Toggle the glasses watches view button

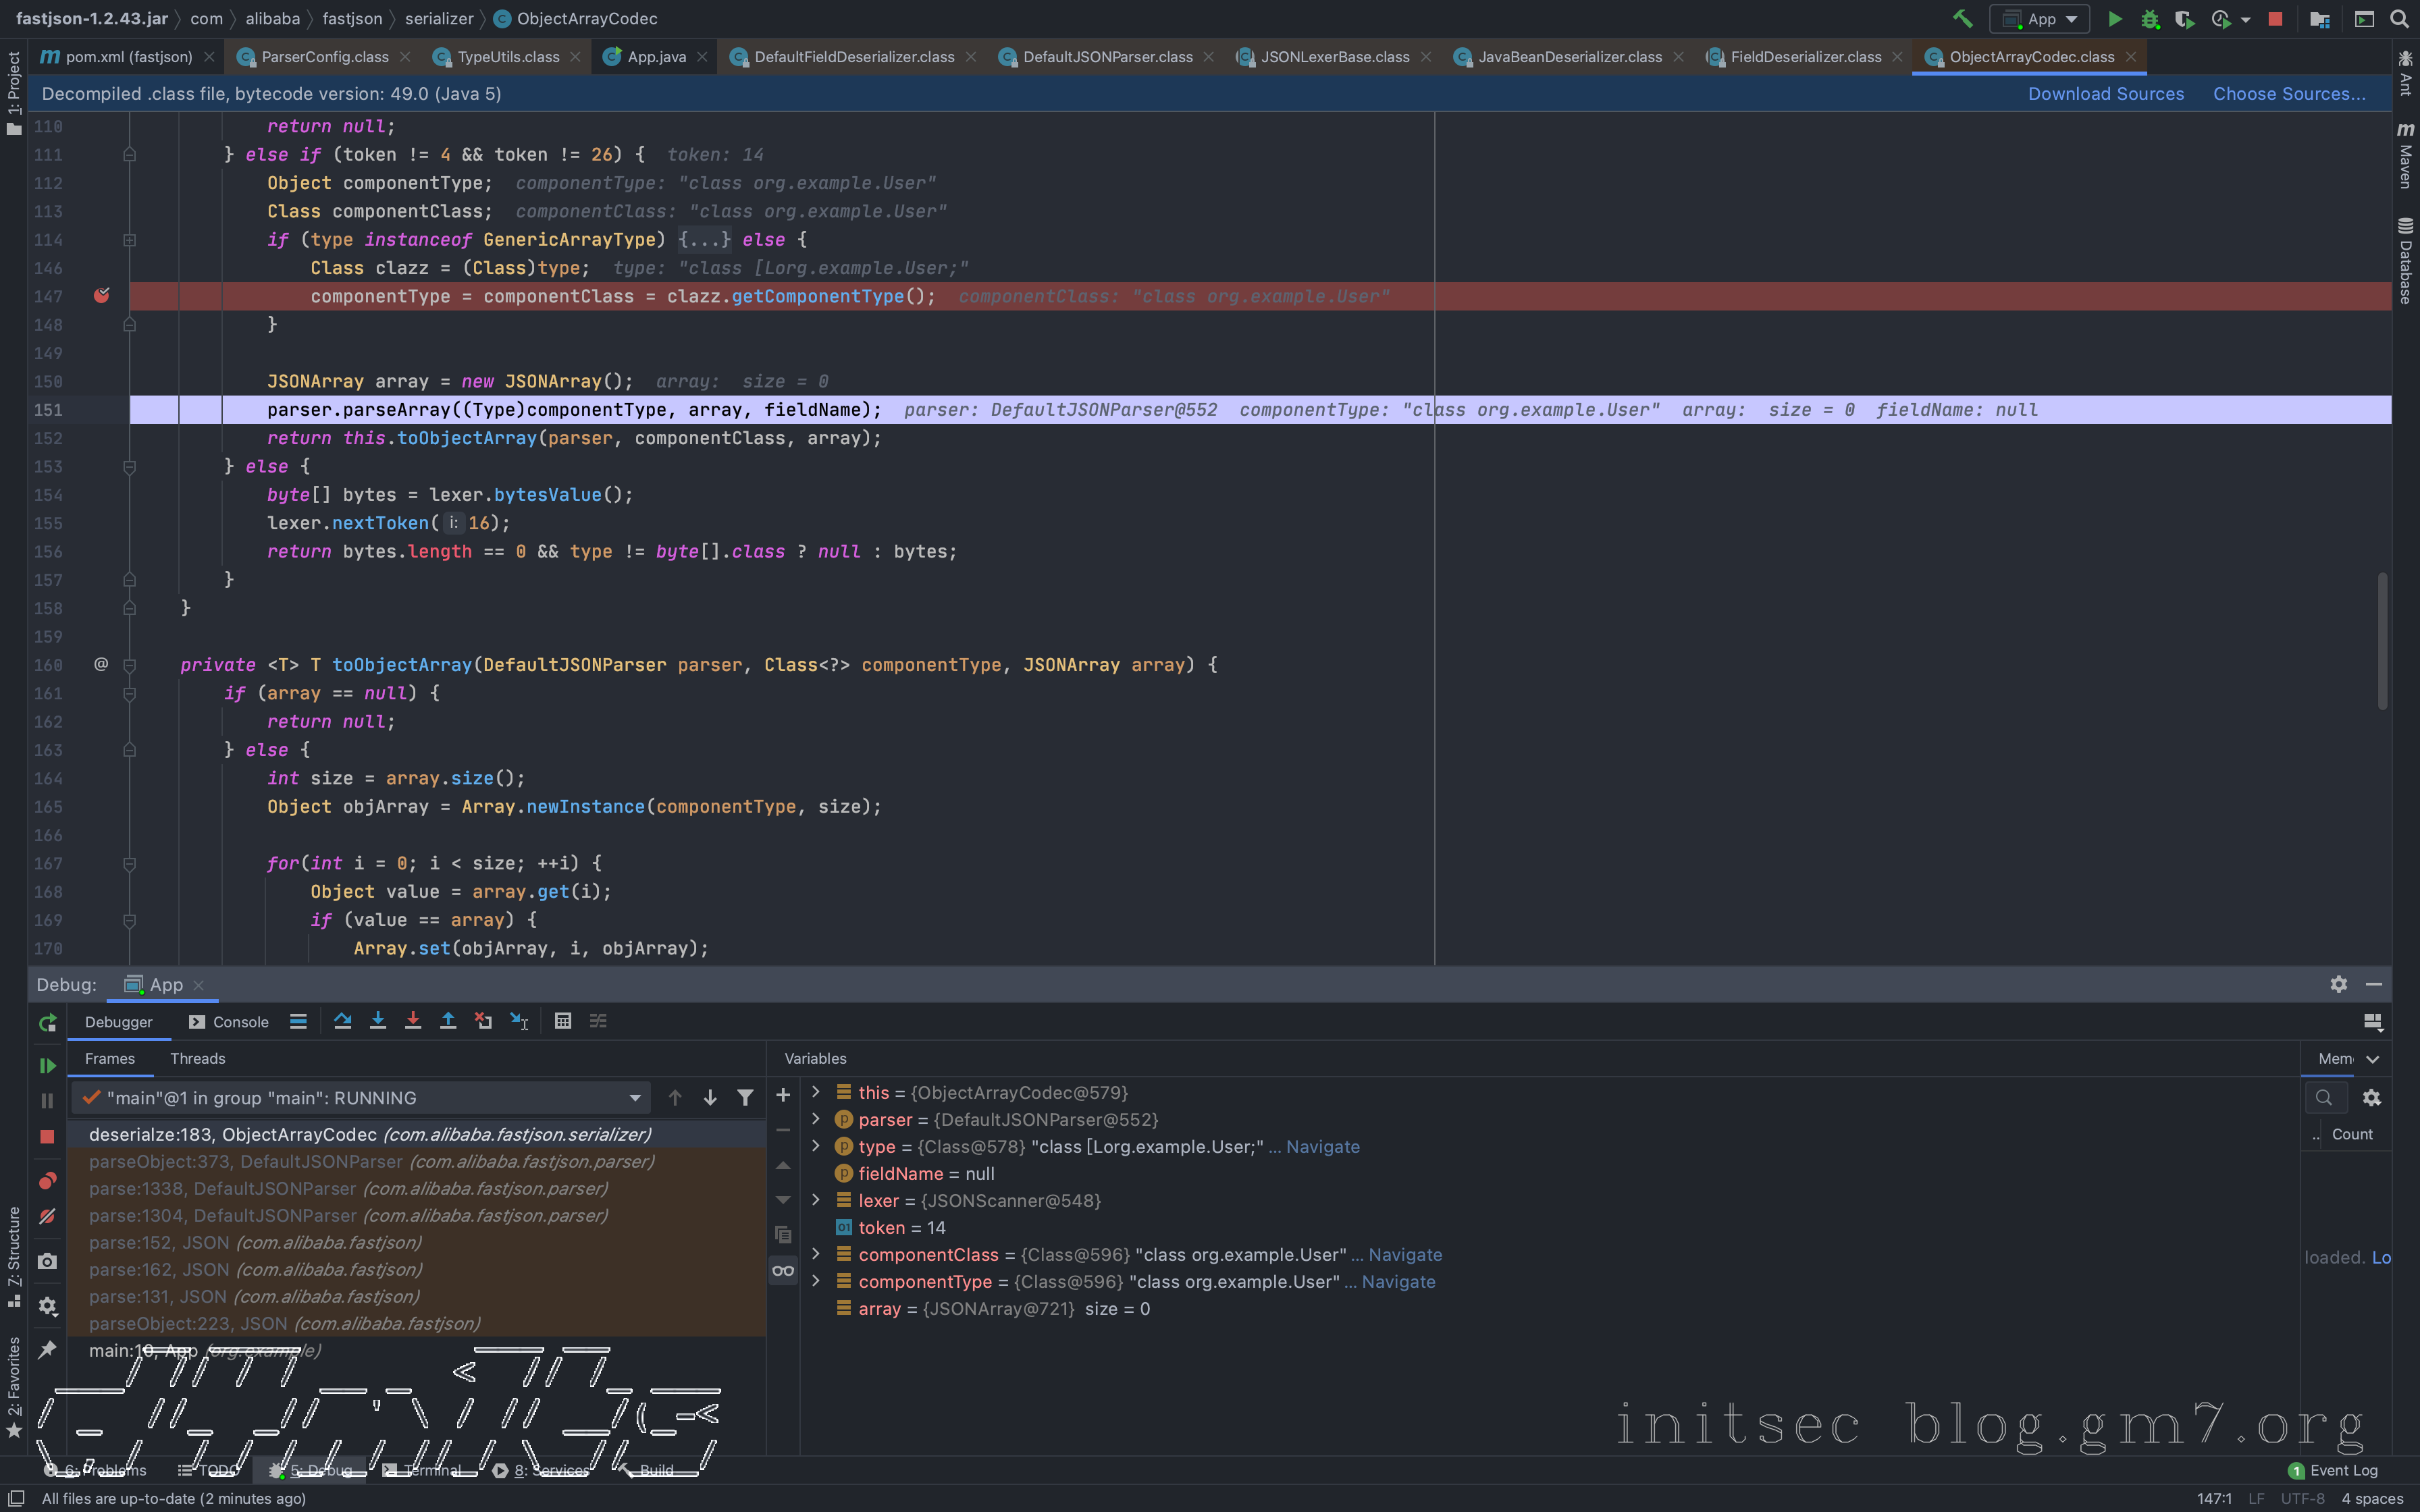click(783, 1271)
